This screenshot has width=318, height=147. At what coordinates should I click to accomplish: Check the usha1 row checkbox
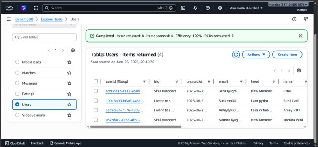(96, 91)
